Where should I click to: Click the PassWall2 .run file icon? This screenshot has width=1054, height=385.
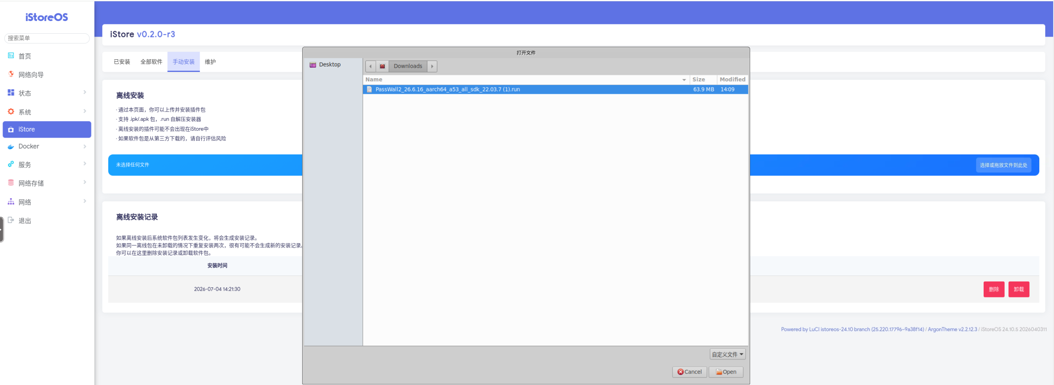tap(369, 90)
